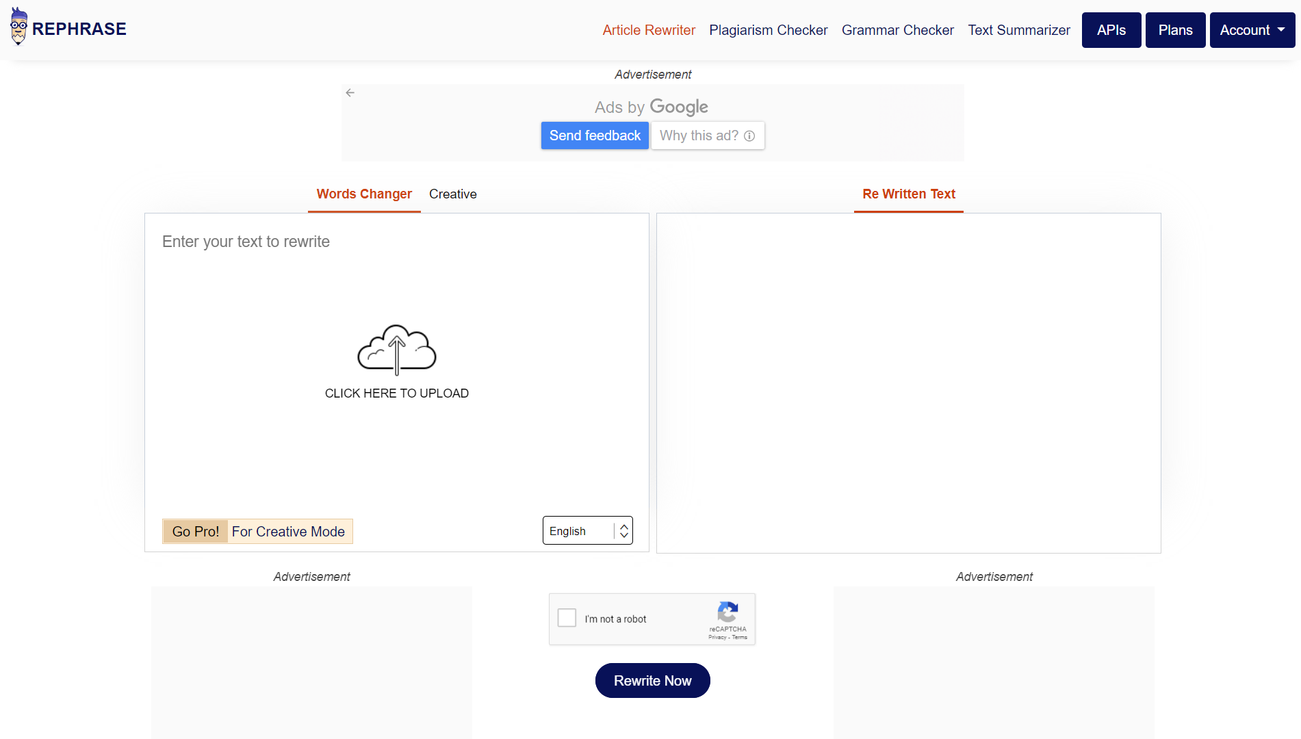Click the For Creative Mode label
The width and height of the screenshot is (1301, 739).
(x=288, y=532)
